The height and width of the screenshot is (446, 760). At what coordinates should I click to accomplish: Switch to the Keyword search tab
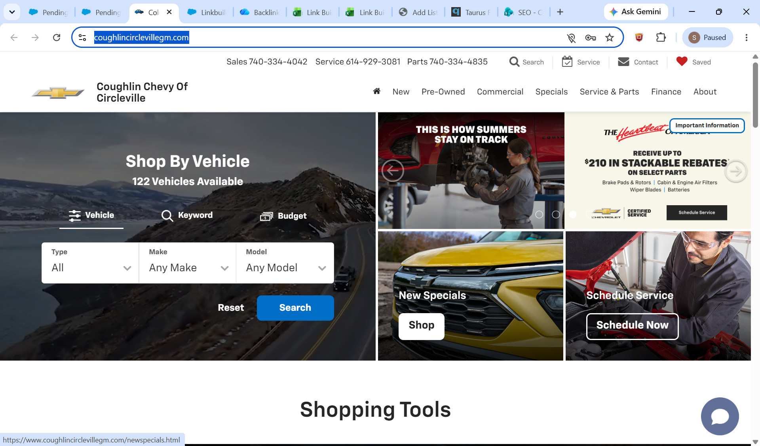point(187,215)
